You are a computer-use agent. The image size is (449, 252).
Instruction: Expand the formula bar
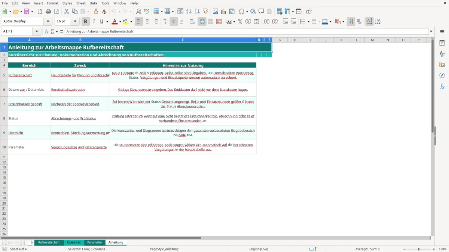(431, 31)
